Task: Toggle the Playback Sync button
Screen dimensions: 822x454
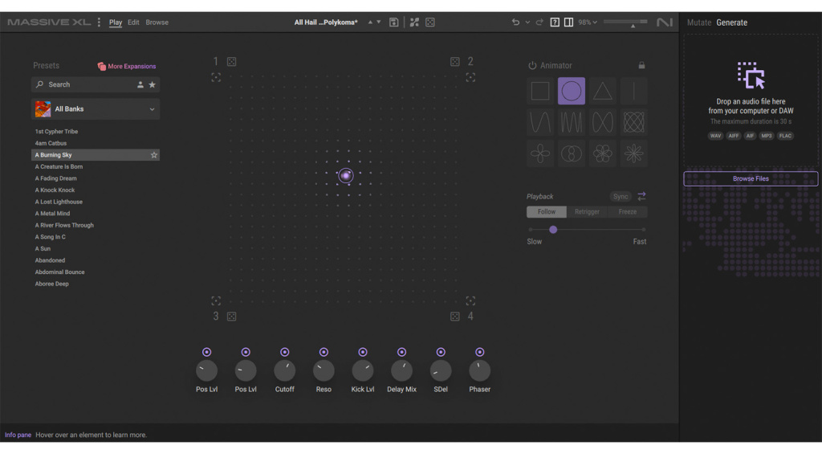Action: (x=621, y=196)
